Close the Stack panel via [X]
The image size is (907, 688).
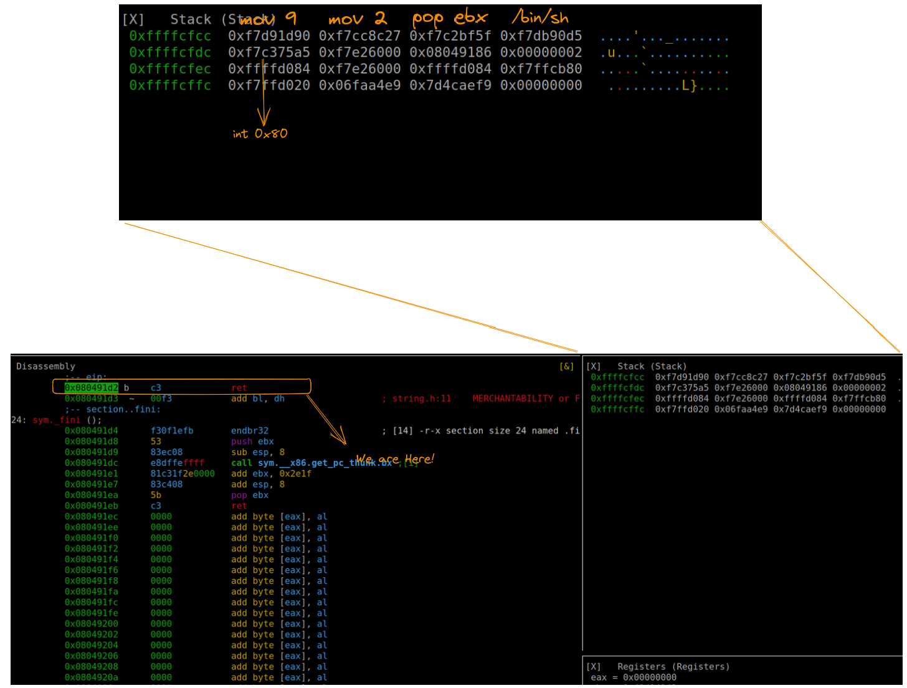point(594,367)
